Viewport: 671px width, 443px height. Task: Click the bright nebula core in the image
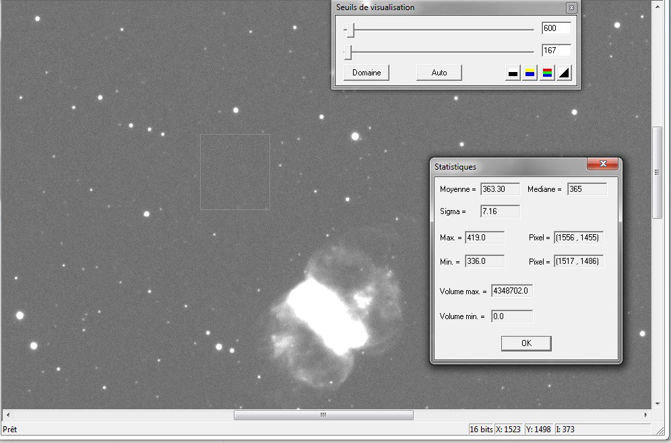click(x=328, y=316)
